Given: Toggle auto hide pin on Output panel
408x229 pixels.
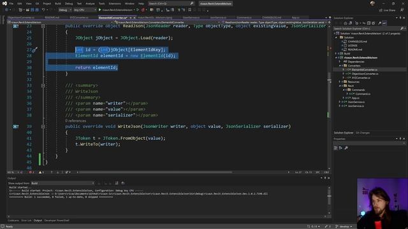Looking at the screenshot, I should click(325, 178).
